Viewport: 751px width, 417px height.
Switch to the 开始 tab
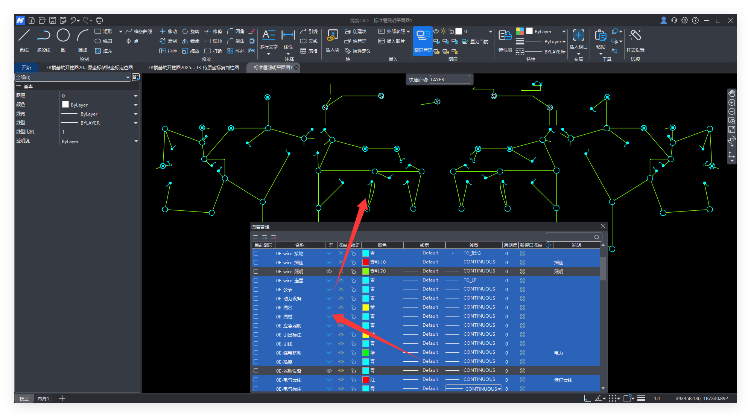[26, 67]
